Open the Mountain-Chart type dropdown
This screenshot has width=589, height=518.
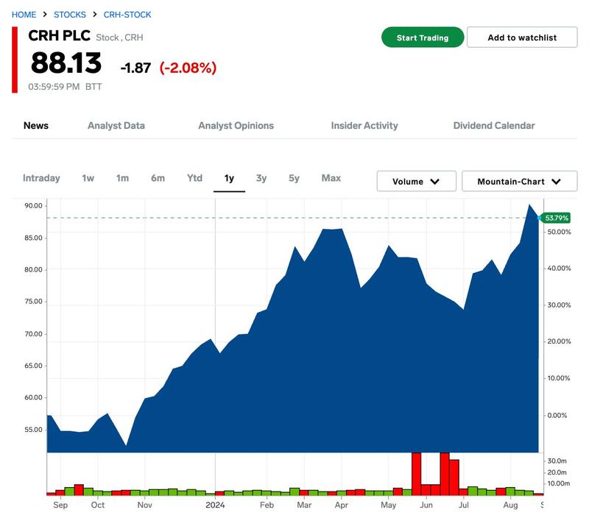point(520,181)
